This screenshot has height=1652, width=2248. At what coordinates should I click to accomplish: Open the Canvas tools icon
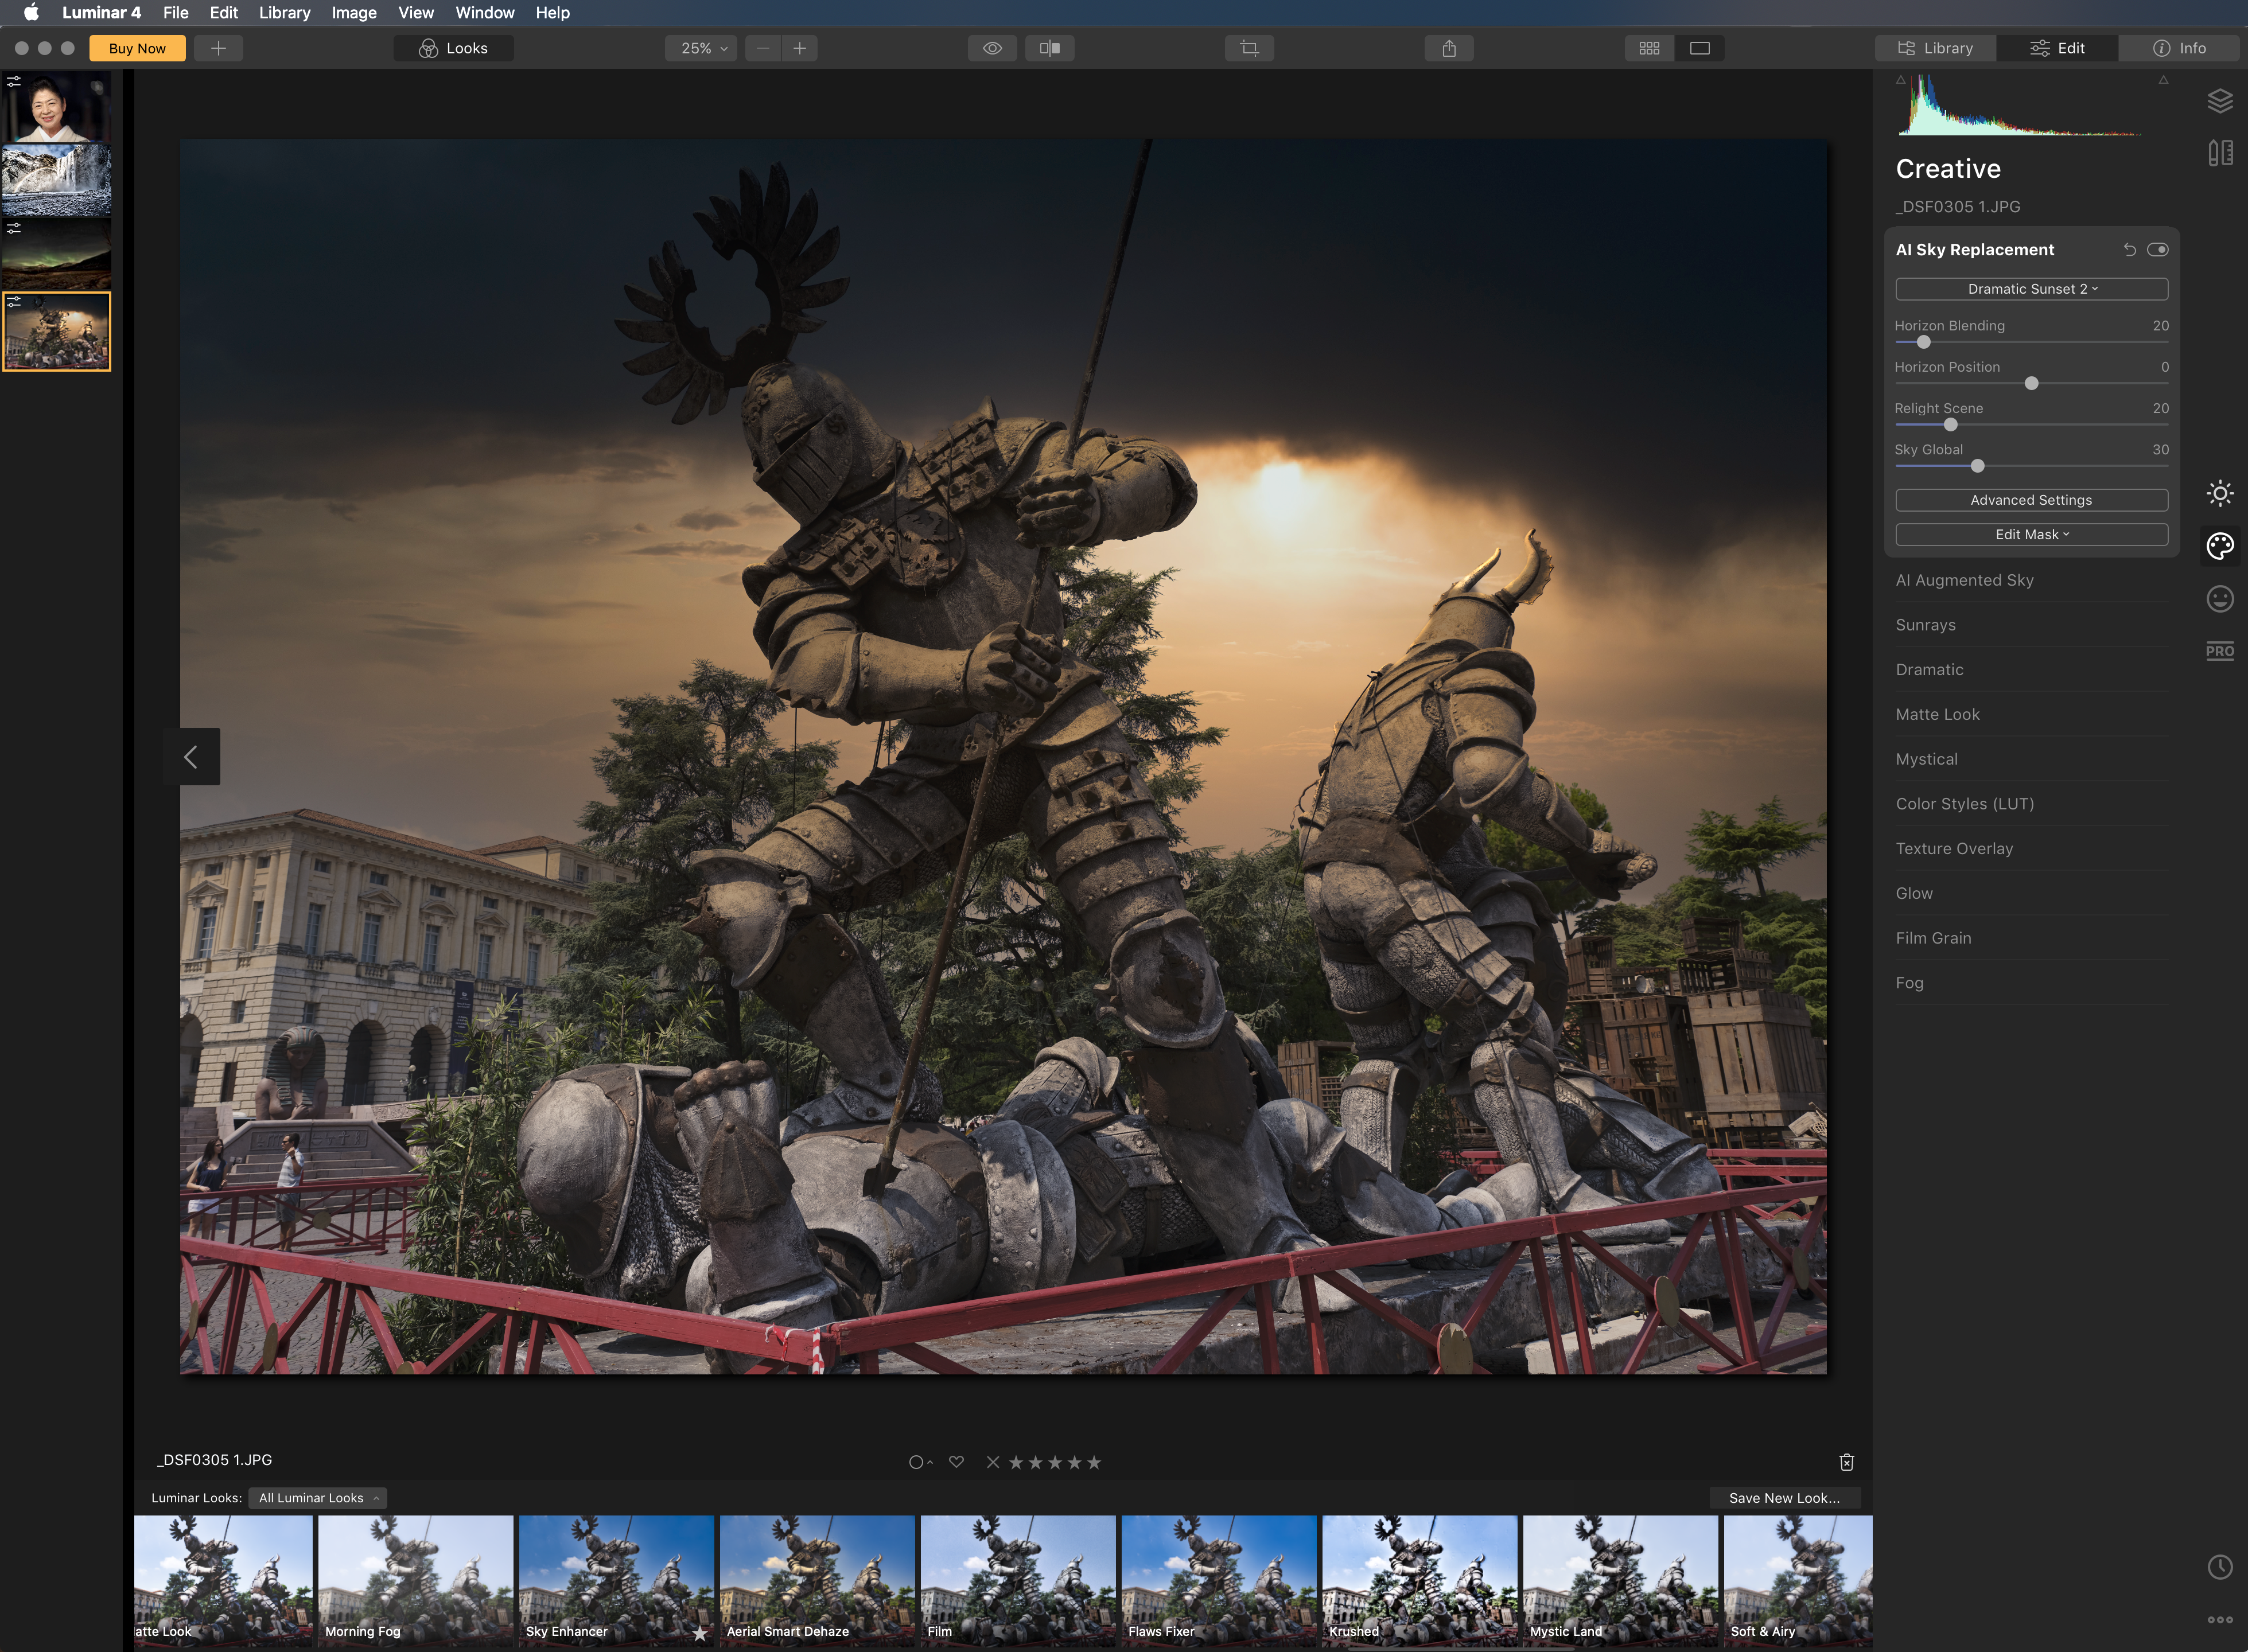pyautogui.click(x=2220, y=153)
